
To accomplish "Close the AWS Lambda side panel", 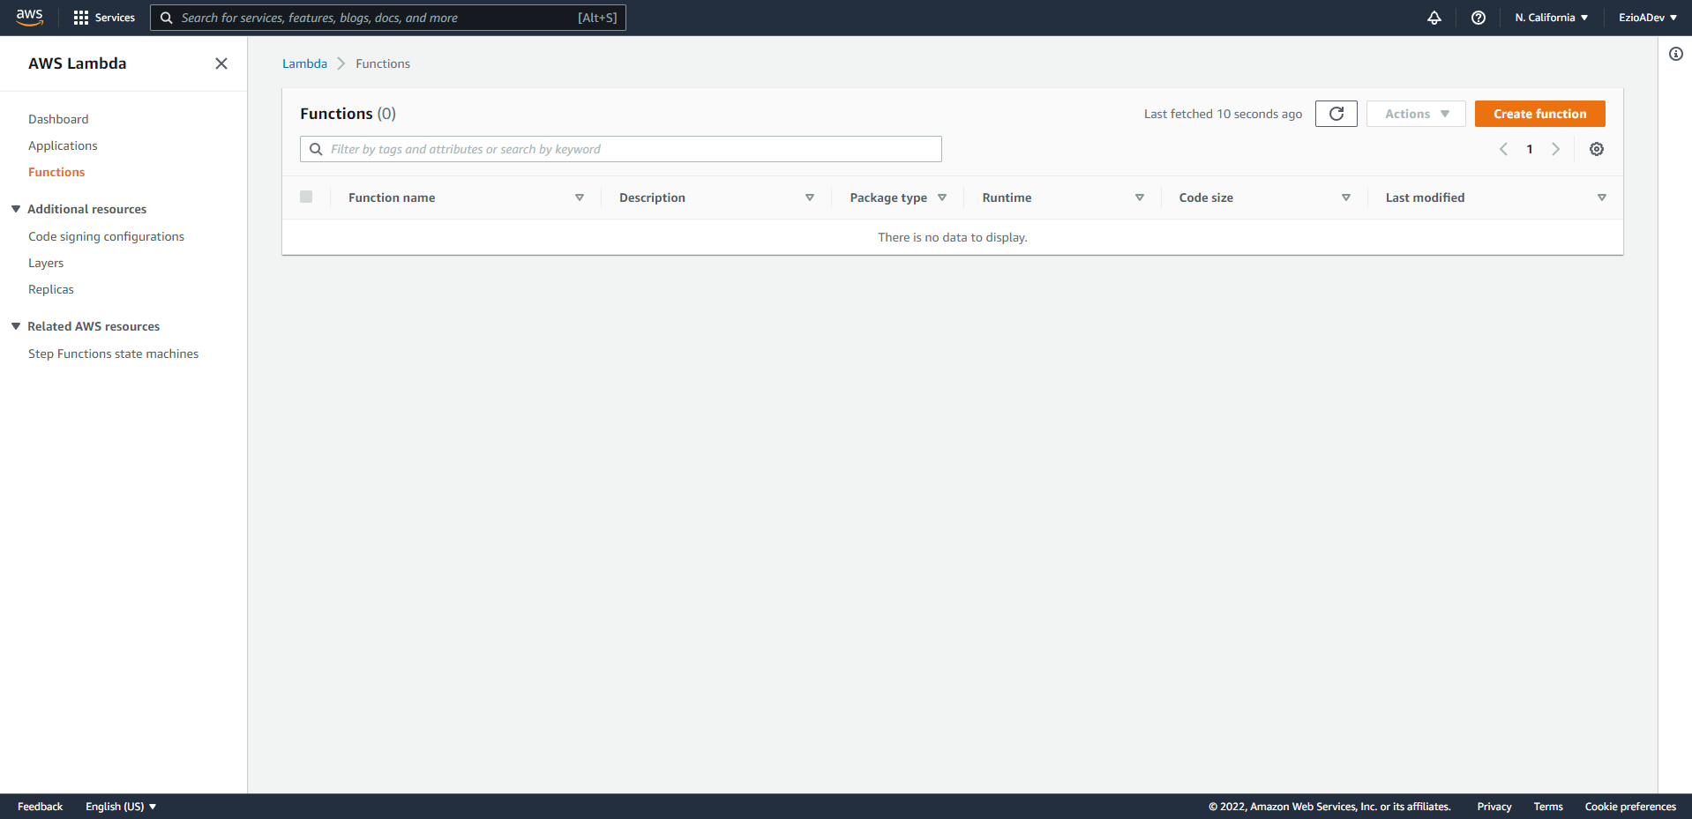I will (x=221, y=63).
